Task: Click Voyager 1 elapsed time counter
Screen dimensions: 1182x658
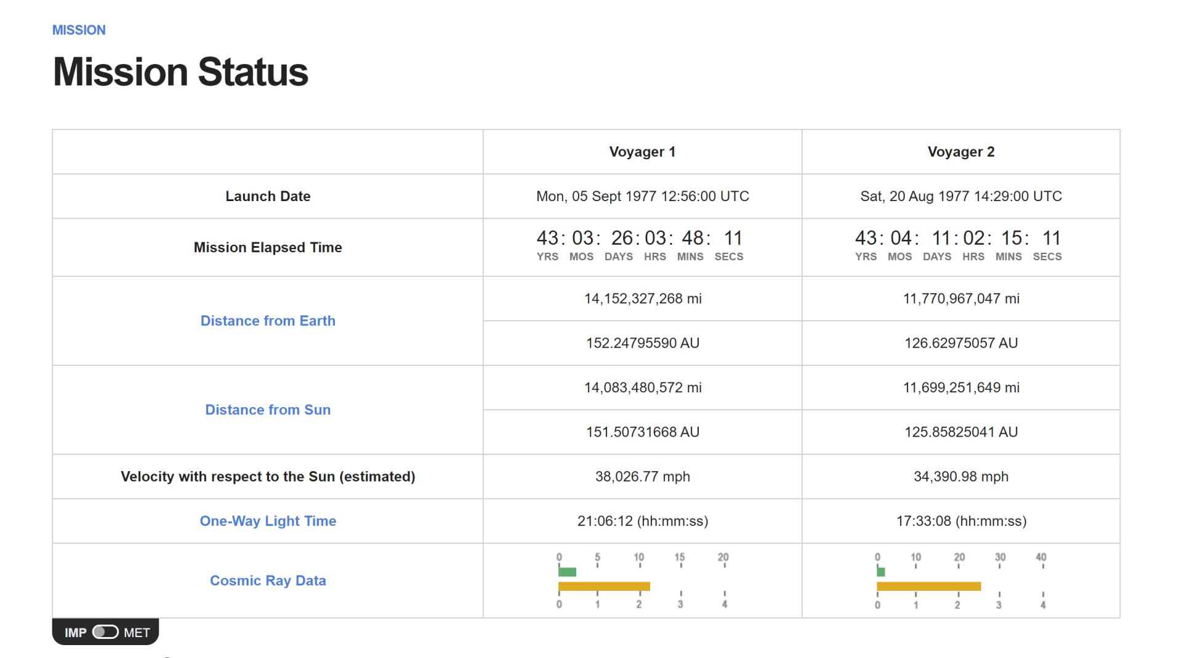Action: point(640,245)
